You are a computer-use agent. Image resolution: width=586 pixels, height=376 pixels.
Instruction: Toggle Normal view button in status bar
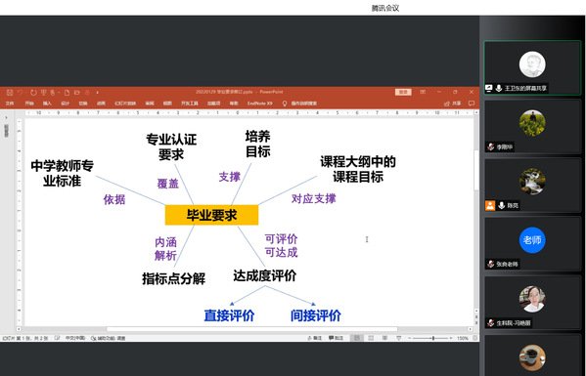pos(357,338)
